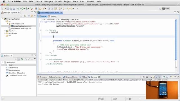
Task: Click the Profile toolbar icon
Action: [26, 9]
